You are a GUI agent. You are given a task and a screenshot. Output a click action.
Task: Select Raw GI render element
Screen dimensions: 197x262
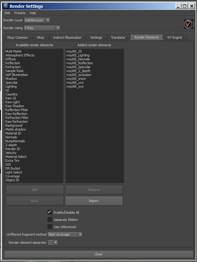click(x=11, y=98)
